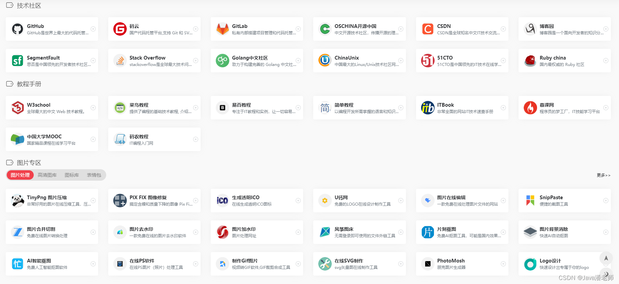Select the 图片处理 tab

tap(20, 175)
